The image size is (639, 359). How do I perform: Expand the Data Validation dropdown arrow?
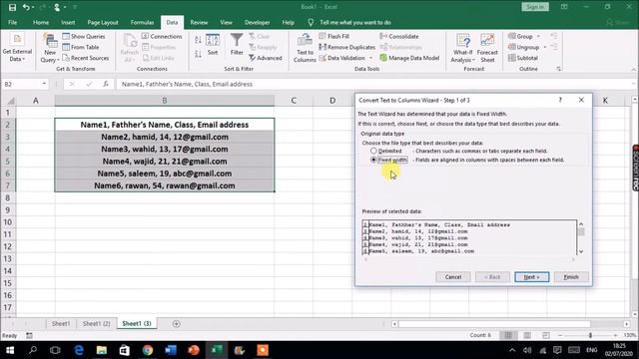coord(370,58)
